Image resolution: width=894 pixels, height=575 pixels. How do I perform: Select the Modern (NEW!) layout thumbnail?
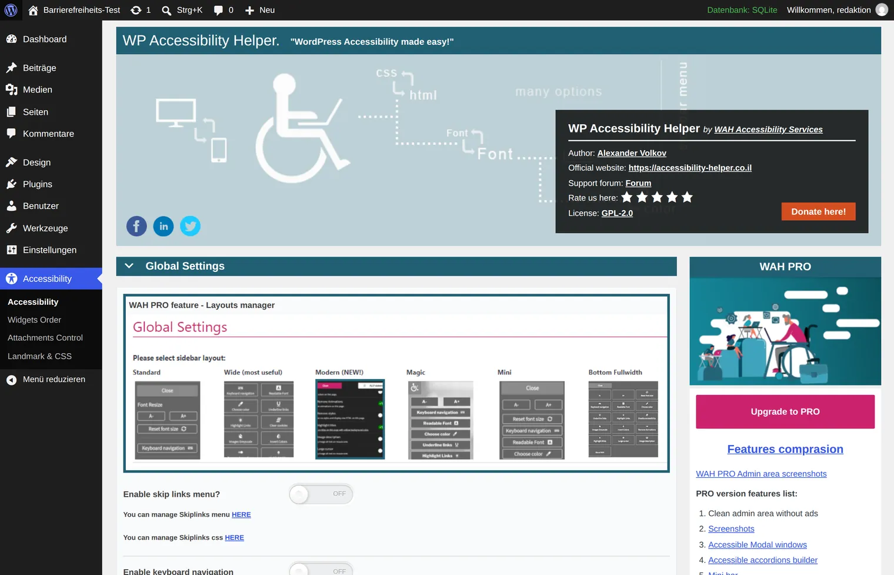[x=350, y=420]
